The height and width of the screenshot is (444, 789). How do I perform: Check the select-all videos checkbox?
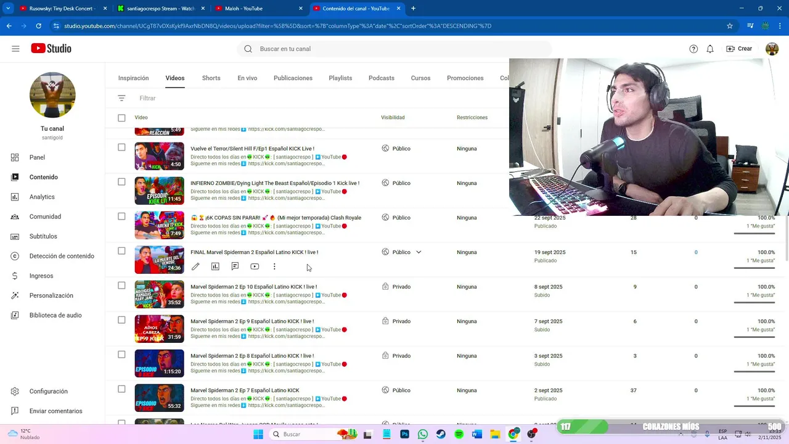tap(121, 118)
